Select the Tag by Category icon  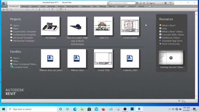(36, 10)
